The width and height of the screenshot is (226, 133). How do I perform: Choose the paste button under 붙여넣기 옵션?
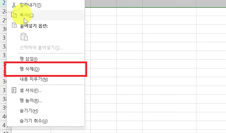point(24,36)
